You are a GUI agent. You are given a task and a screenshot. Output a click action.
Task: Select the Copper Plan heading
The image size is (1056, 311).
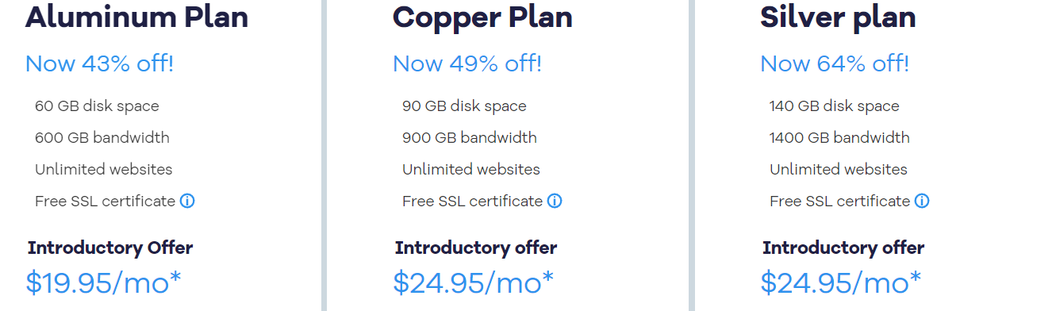483,17
